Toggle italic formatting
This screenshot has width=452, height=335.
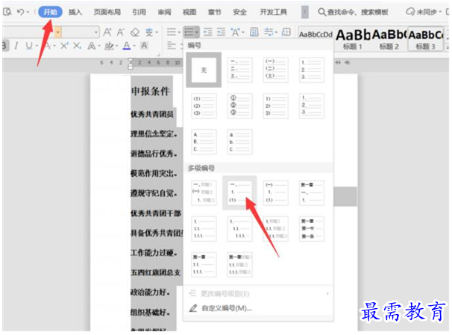(16, 46)
